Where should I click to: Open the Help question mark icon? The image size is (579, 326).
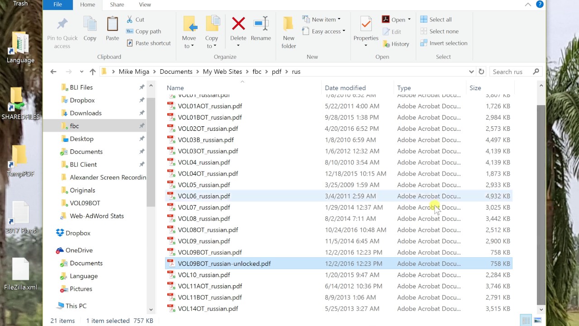tap(540, 4)
